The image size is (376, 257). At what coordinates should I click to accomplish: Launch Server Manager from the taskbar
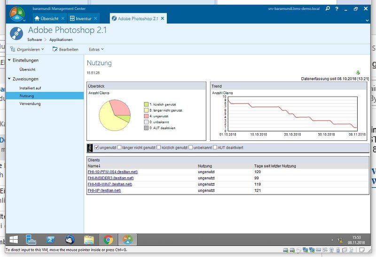click(31, 240)
